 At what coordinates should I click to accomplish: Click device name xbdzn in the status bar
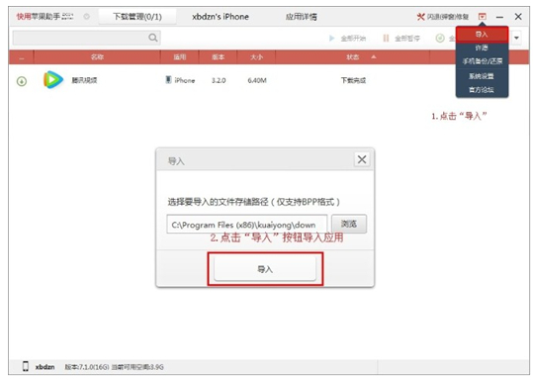(x=44, y=367)
